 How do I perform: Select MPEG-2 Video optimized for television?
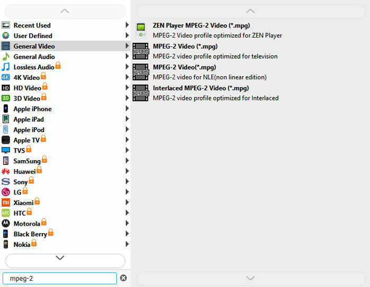coord(250,51)
